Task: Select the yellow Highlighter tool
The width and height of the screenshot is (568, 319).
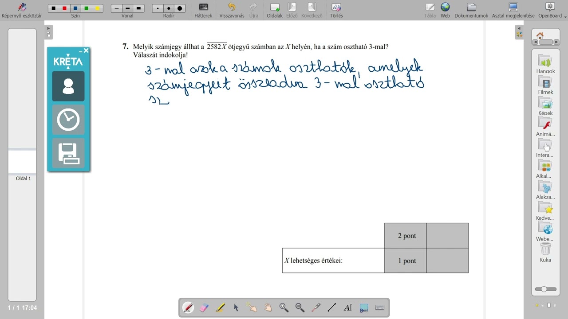Action: [x=220, y=307]
